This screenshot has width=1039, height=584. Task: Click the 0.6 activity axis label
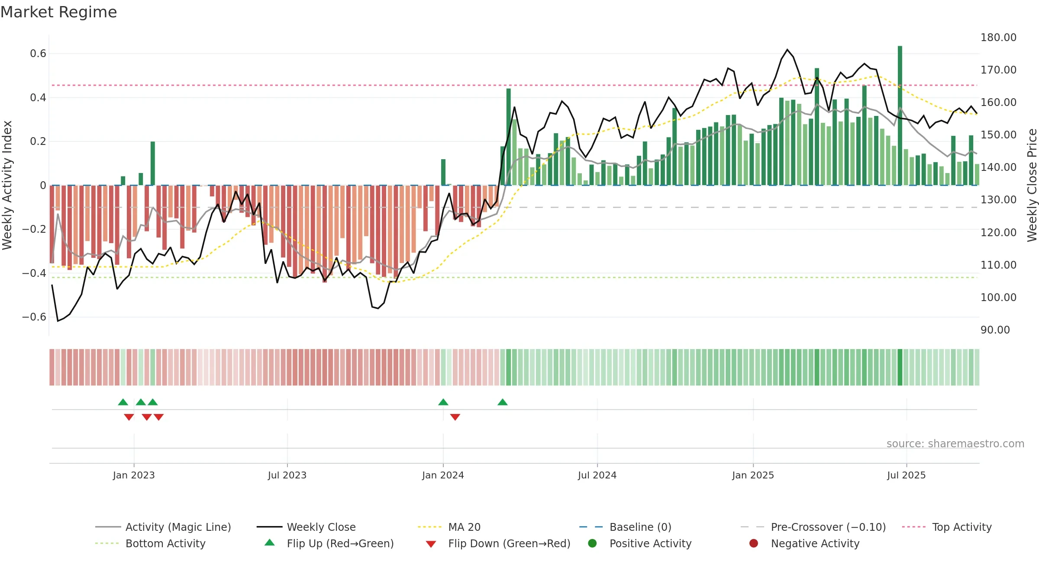click(38, 54)
